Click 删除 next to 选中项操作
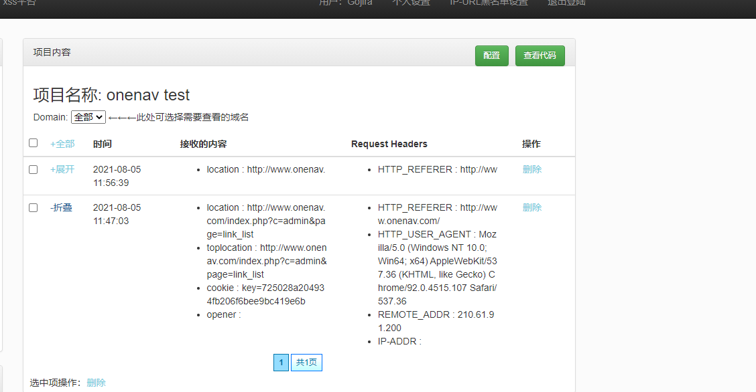Screen dimensions: 756x392 click(x=96, y=383)
